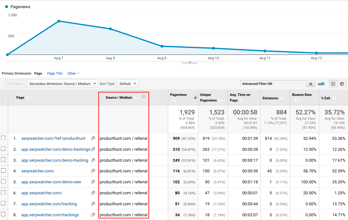Open app.serpwatcher.com/trackings page link
Viewport: 348px width, 220px height.
(50, 215)
